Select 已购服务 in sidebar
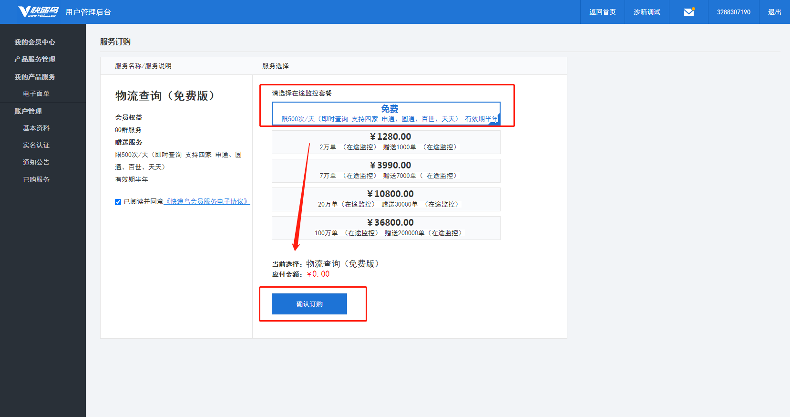This screenshot has width=790, height=417. [36, 179]
